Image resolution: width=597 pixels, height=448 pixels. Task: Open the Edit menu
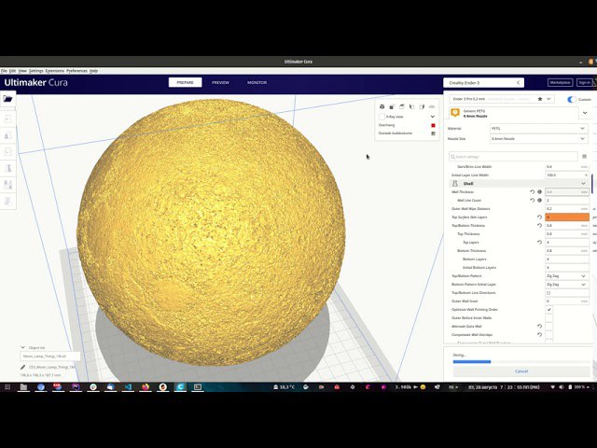tap(12, 71)
